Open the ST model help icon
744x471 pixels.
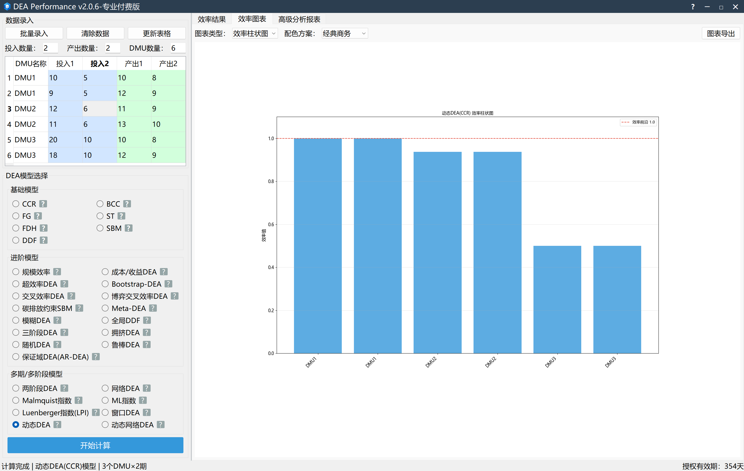point(121,216)
